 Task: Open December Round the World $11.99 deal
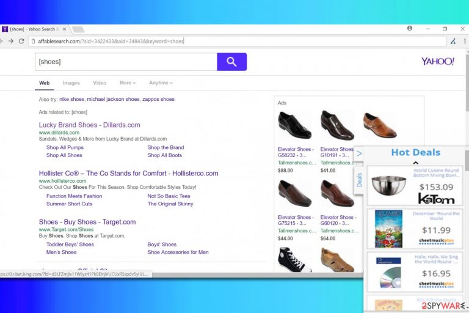click(415, 229)
